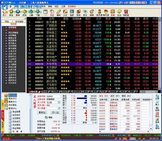Open the 聊天室 chat room icon
The image size is (162, 141).
106,13
